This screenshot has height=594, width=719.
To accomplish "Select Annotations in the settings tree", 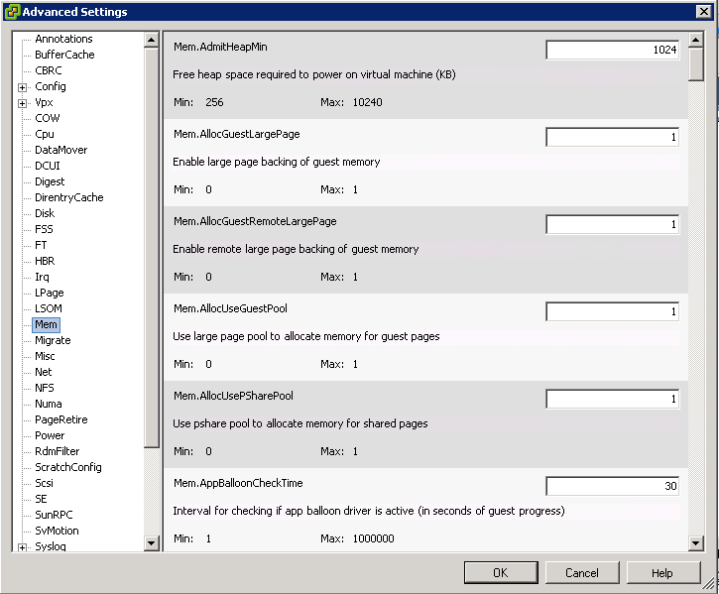I will click(63, 39).
